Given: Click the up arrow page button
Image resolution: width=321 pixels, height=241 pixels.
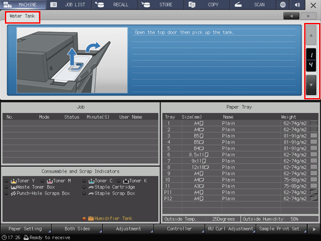Looking at the screenshot, I should coord(311,35).
